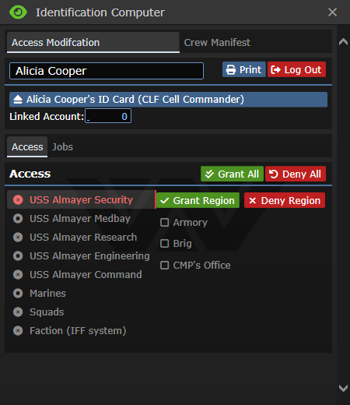Check the CMP's Office checkbox
The width and height of the screenshot is (350, 405).
[x=165, y=266]
